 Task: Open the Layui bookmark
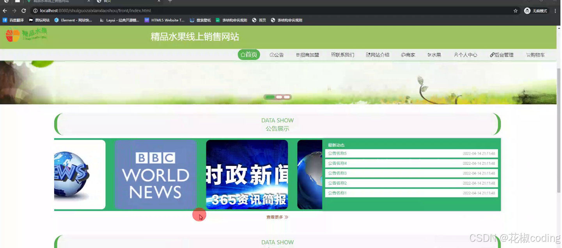pos(119,20)
